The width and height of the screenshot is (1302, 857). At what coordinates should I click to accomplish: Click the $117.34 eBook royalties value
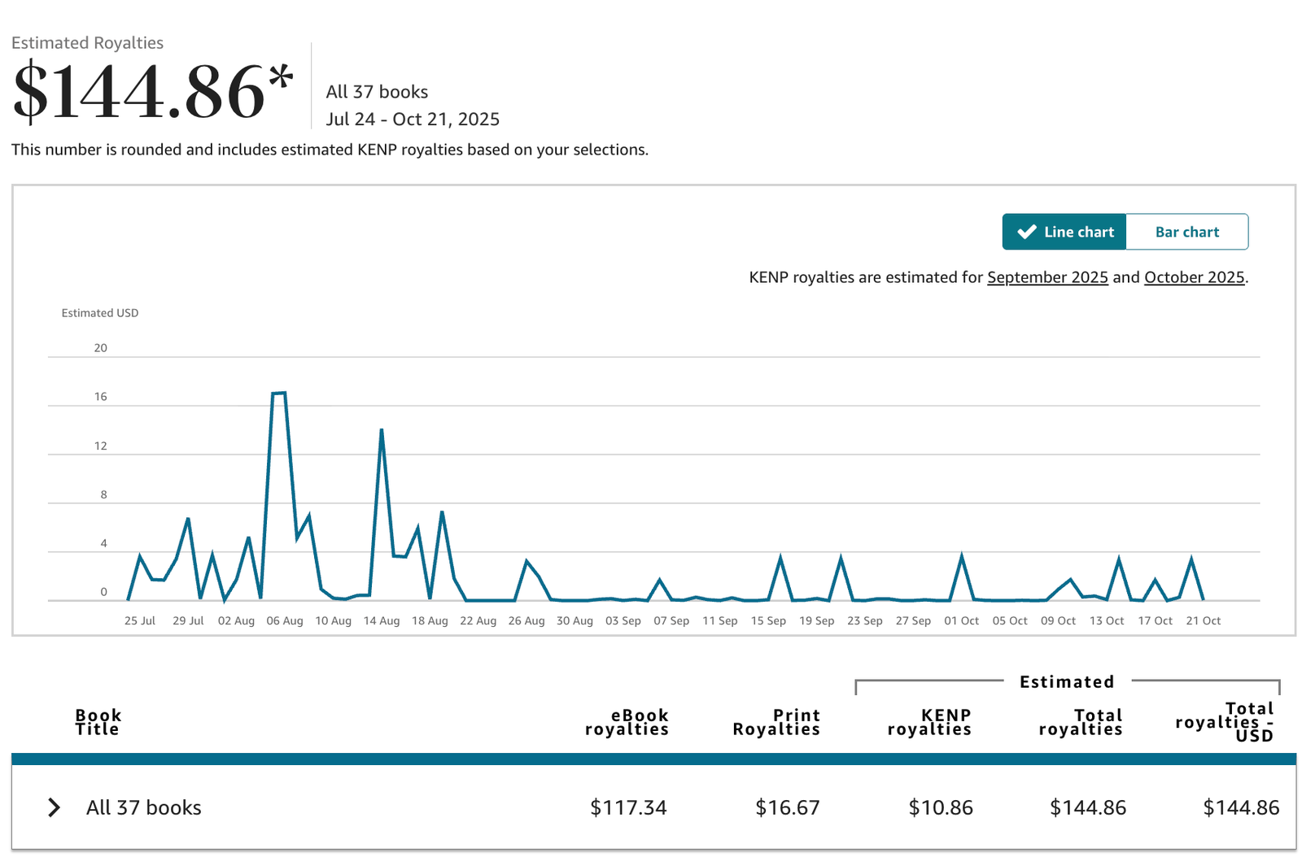(x=627, y=807)
